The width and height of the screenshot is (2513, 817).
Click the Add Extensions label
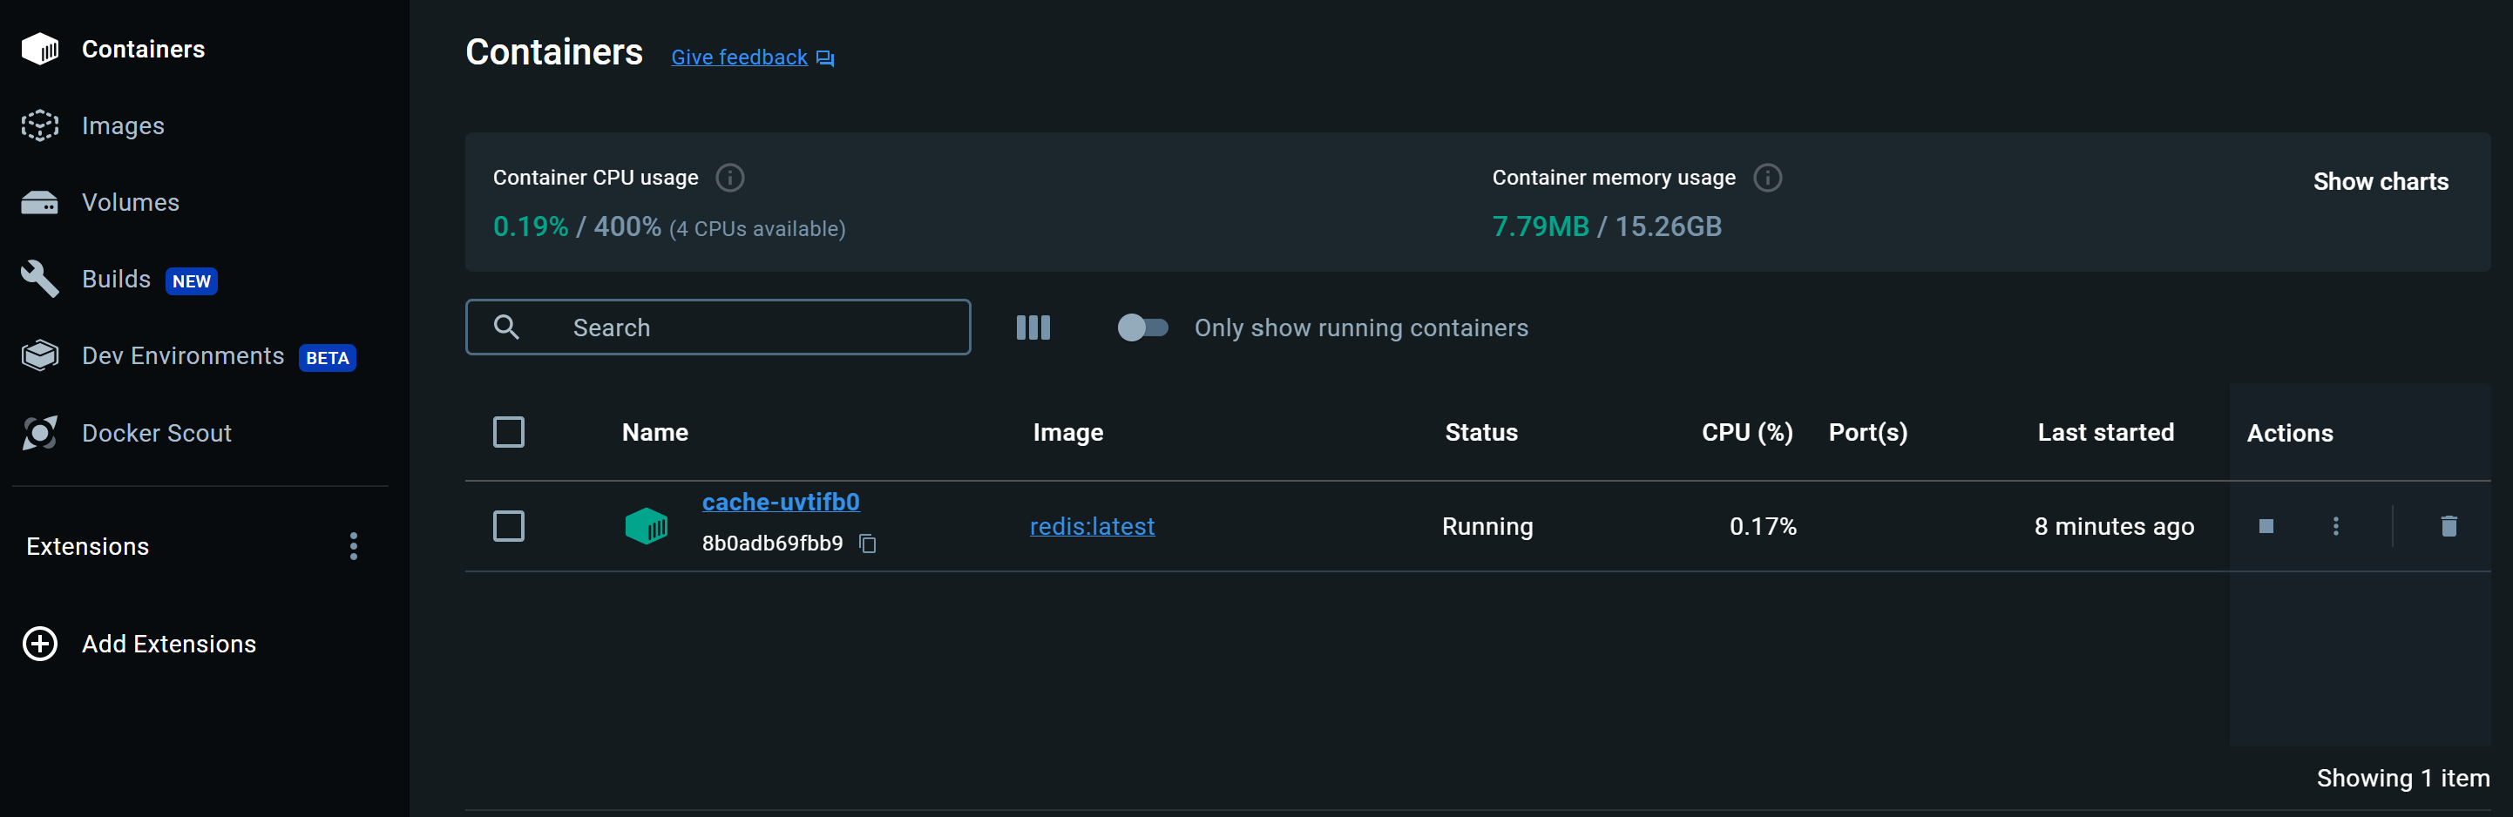pos(169,644)
